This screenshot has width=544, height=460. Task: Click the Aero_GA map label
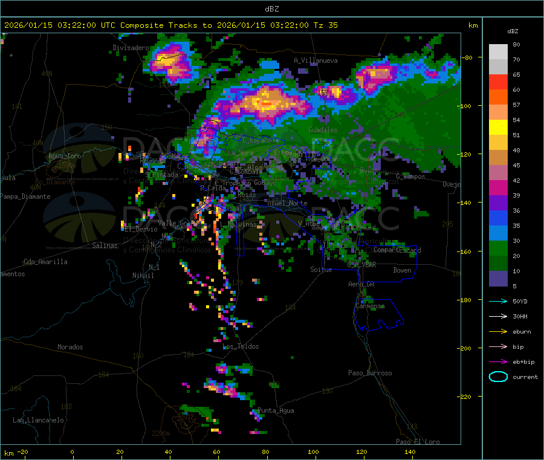tap(361, 284)
